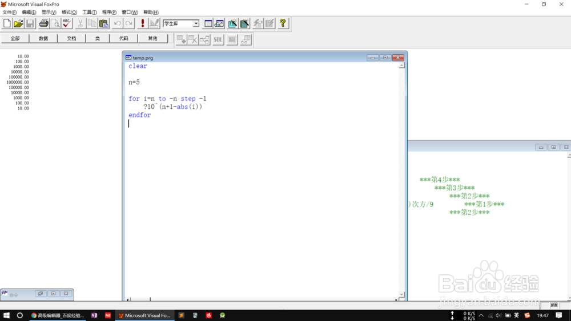The width and height of the screenshot is (571, 321).
Task: Paste from clipboard icon
Action: 103,23
